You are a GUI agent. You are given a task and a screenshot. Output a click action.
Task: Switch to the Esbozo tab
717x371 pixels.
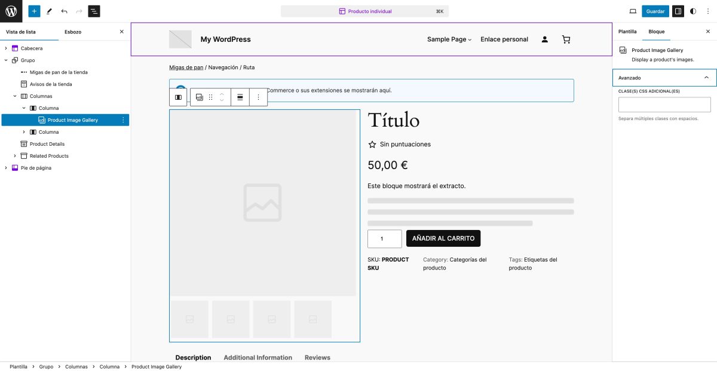72,32
